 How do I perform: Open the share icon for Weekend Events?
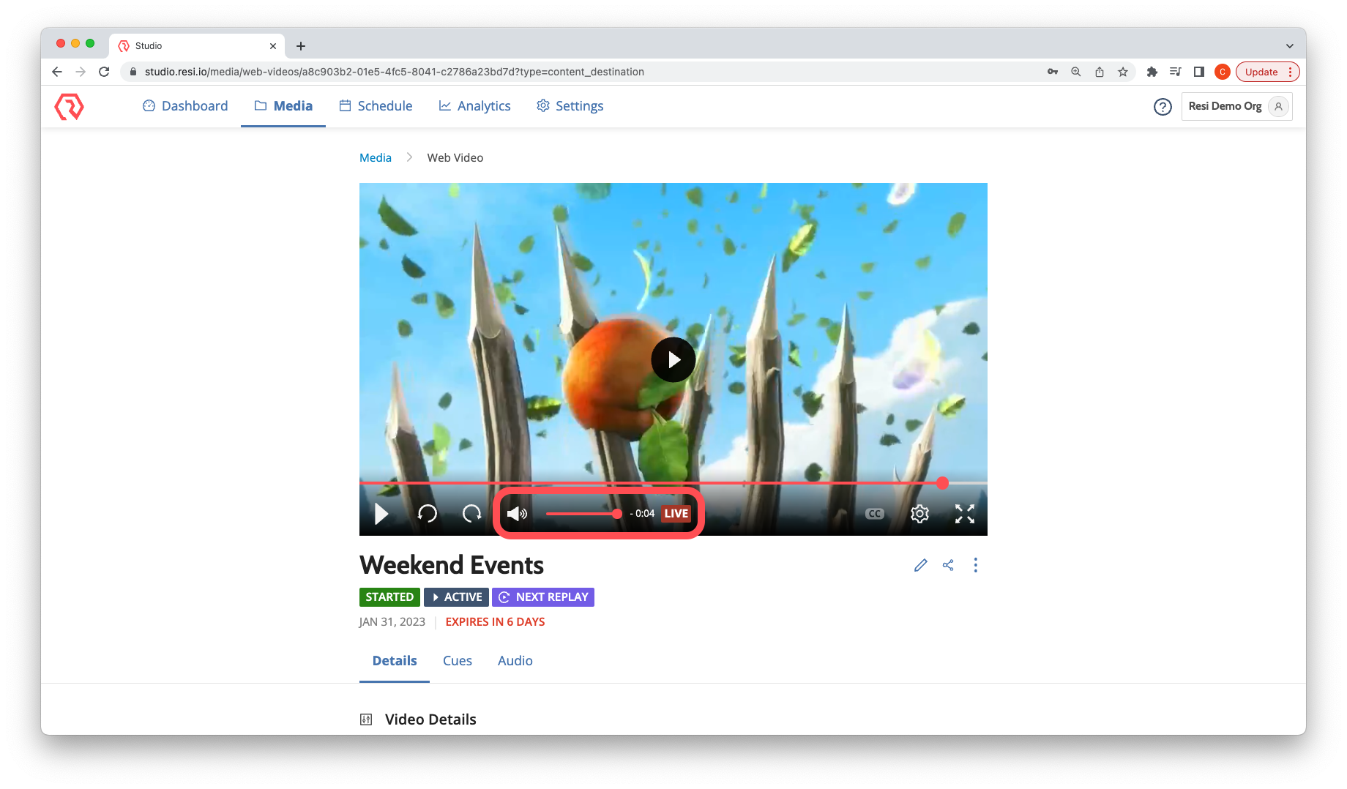[x=948, y=565]
